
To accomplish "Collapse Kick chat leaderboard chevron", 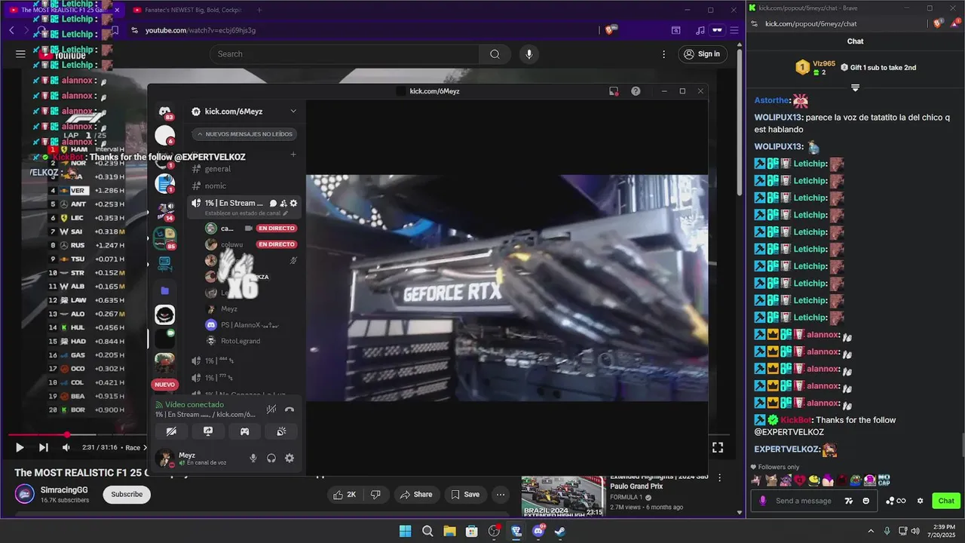I will pyautogui.click(x=855, y=87).
